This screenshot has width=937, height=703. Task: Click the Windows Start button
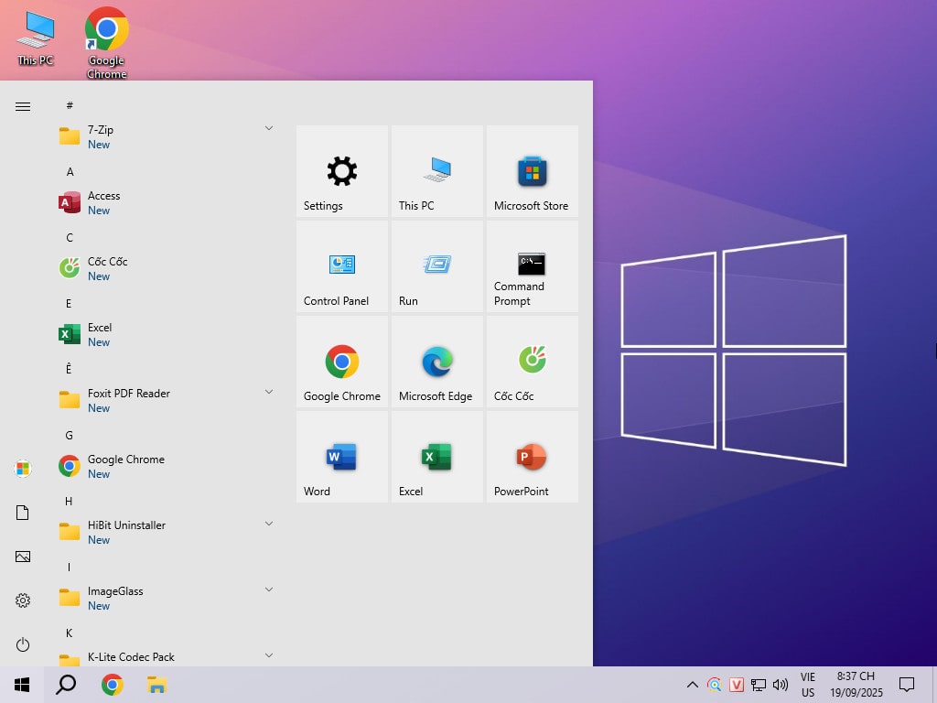click(x=22, y=685)
